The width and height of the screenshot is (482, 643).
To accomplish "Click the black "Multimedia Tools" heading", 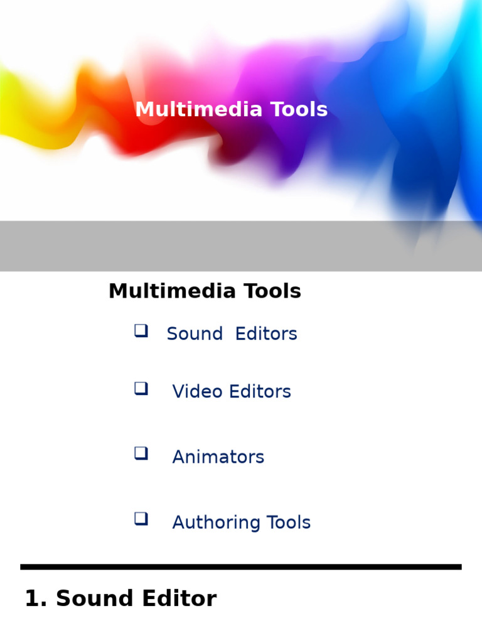I will [205, 291].
